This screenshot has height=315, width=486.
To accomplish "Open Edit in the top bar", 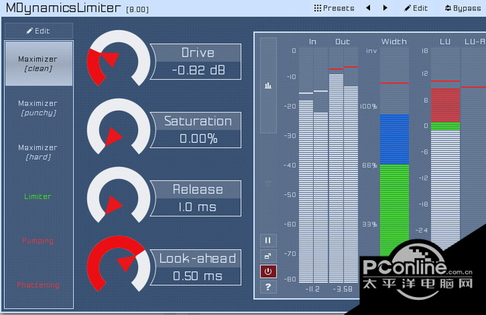I will [416, 8].
